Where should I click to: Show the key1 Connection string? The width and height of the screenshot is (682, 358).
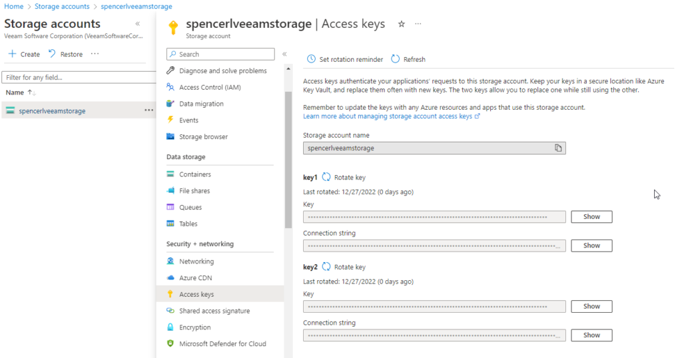pyautogui.click(x=591, y=246)
